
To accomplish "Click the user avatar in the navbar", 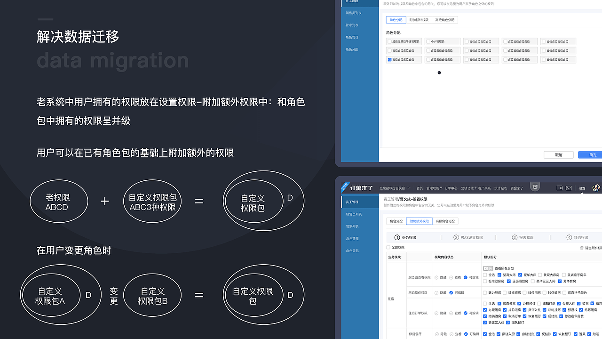I will [596, 188].
